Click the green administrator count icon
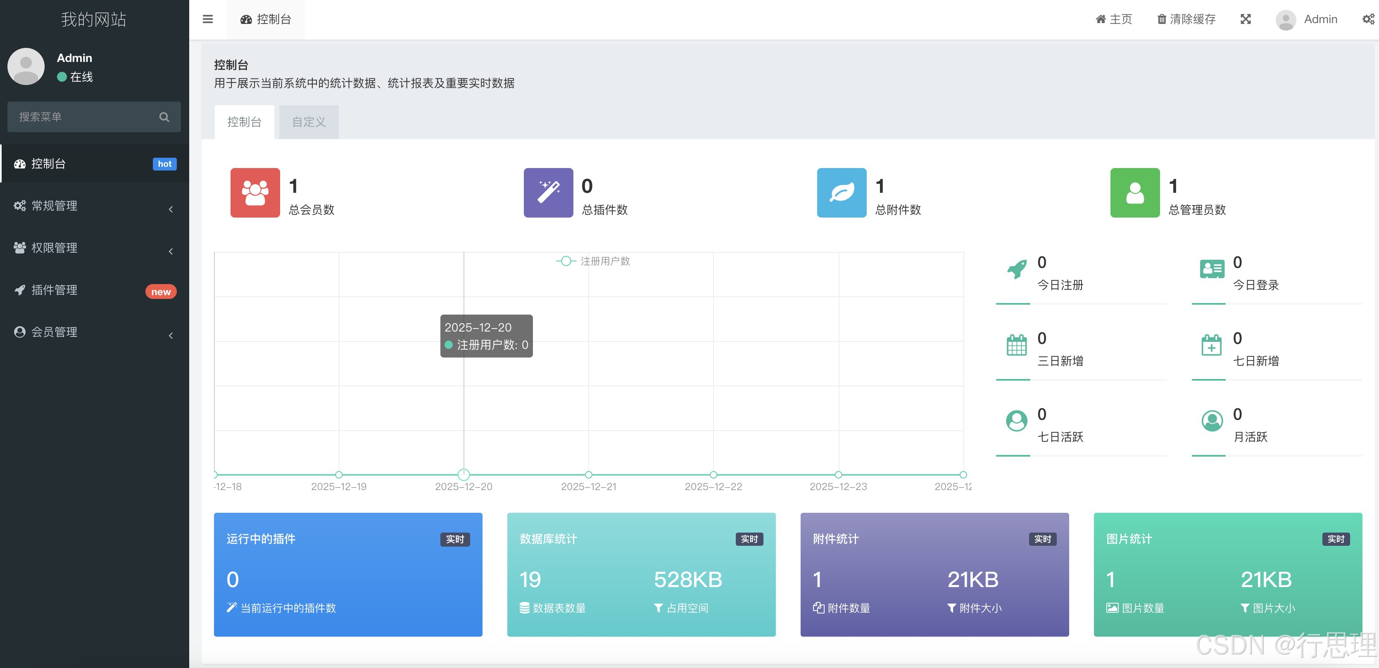Screen dimensions: 1379x668 coord(1135,192)
